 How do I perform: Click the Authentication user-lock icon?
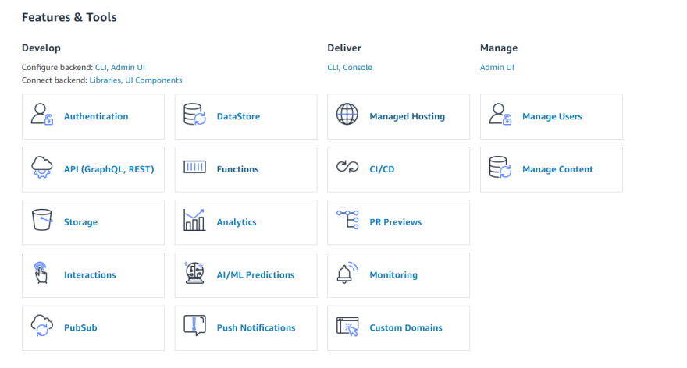coord(42,114)
